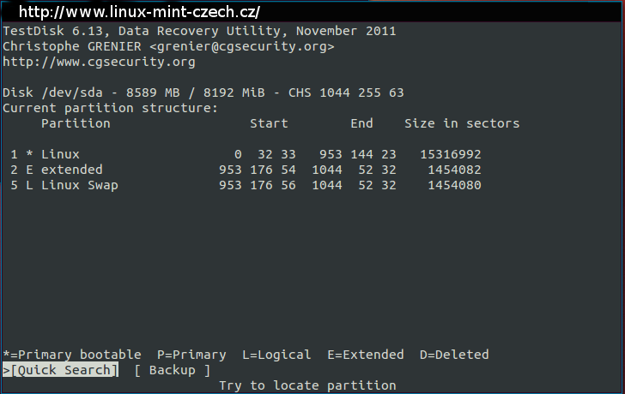The image size is (625, 394).
Task: Click the P=Primary legend entry
Action: [x=191, y=355]
